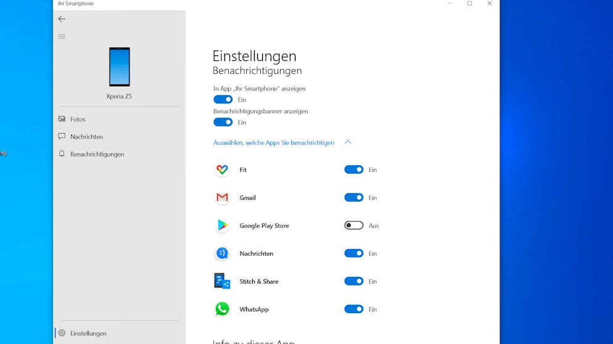This screenshot has height=344, width=613.
Task: Click the gear icon in the sidebar
Action: [62, 333]
